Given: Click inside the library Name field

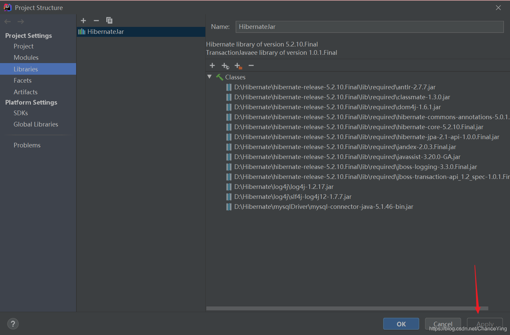Looking at the screenshot, I should [369, 27].
